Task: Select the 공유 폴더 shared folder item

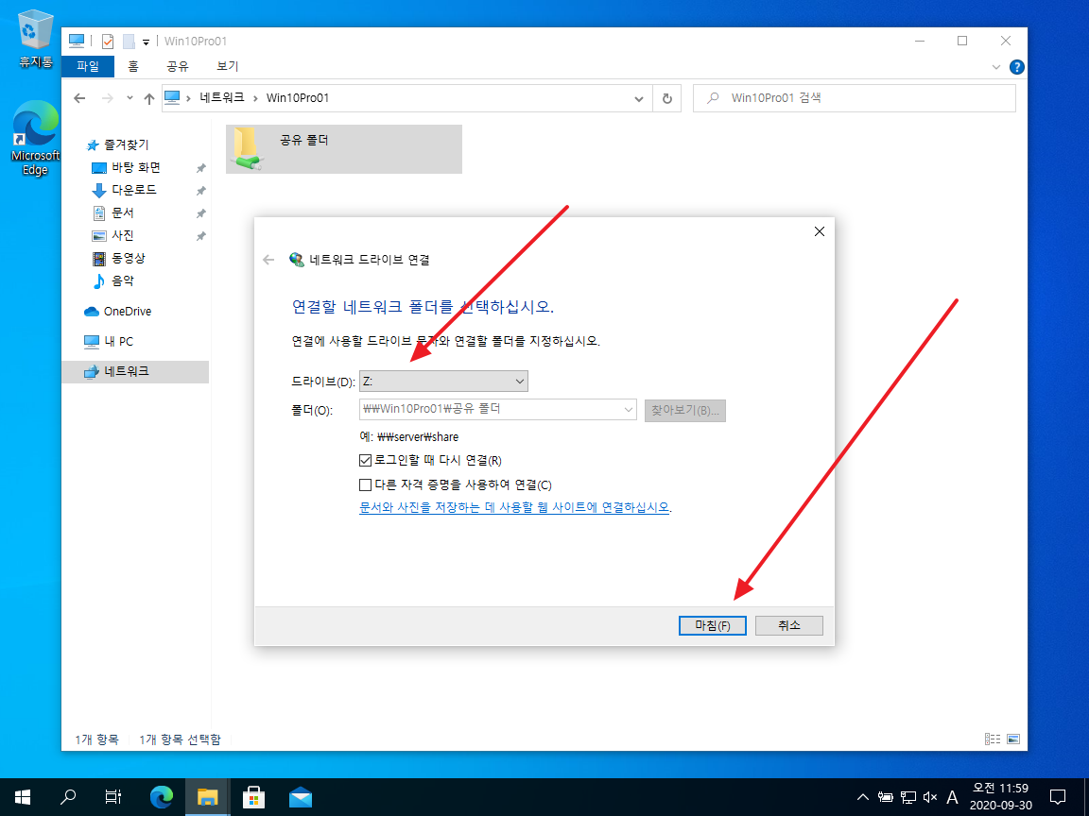Action: click(344, 149)
